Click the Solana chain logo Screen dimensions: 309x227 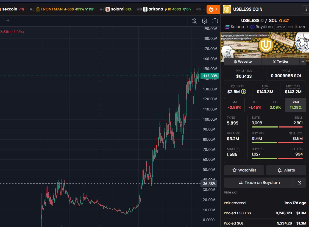(x=227, y=27)
